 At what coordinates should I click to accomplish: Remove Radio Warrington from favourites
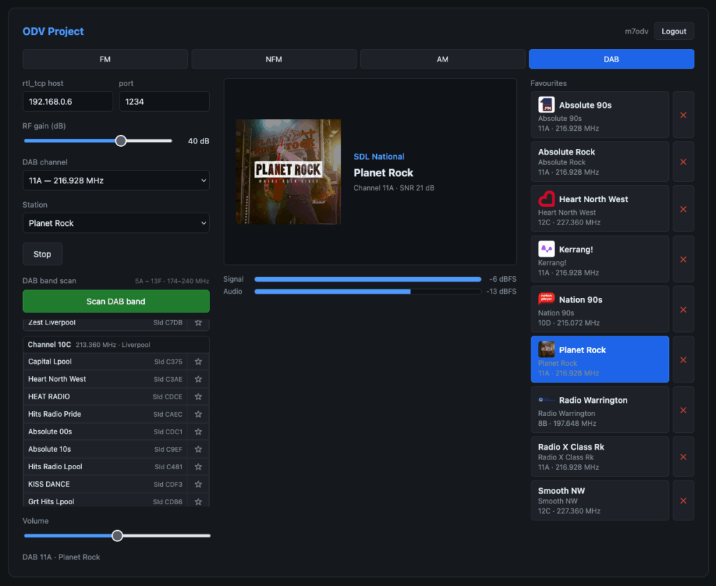tap(683, 410)
